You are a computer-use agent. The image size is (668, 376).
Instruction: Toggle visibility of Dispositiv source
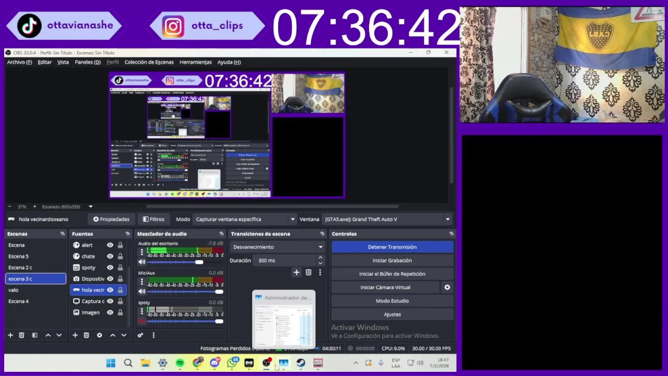tap(110, 279)
